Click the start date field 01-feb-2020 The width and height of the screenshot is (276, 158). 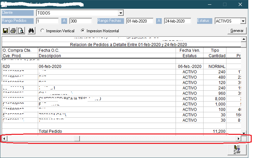pos(140,21)
